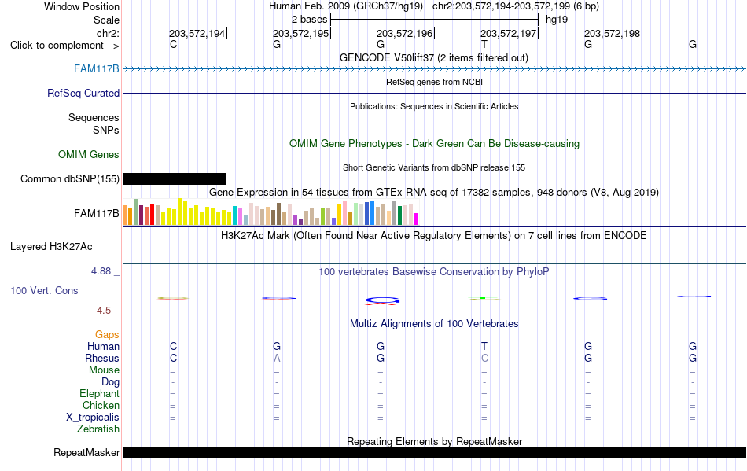Click the Rhesus alignment row label
This screenshot has height=471, width=747.
(x=102, y=358)
